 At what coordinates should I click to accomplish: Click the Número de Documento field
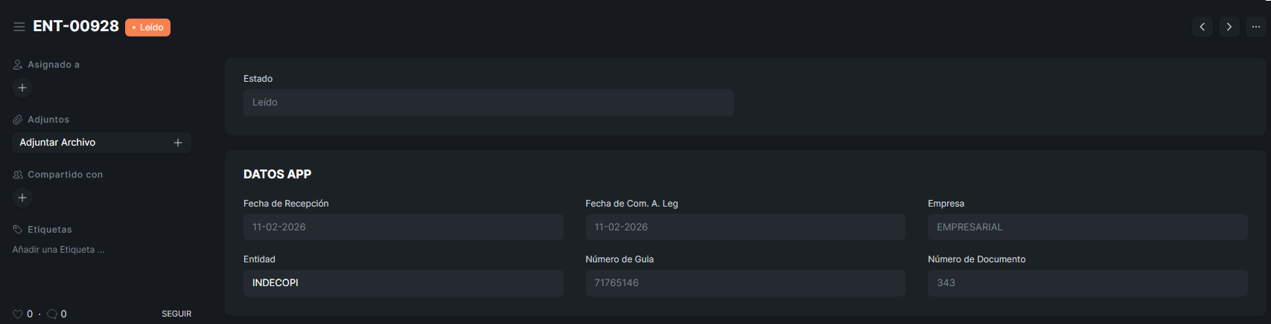(x=1087, y=283)
